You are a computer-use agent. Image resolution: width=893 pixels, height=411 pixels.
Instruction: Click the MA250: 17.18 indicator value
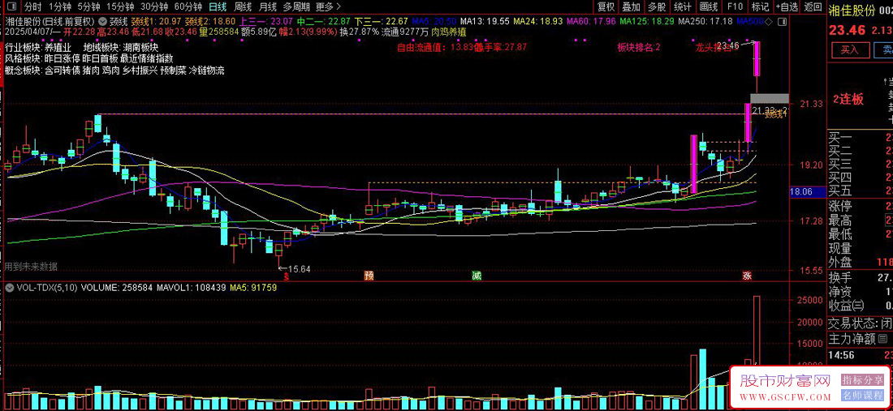click(x=705, y=22)
